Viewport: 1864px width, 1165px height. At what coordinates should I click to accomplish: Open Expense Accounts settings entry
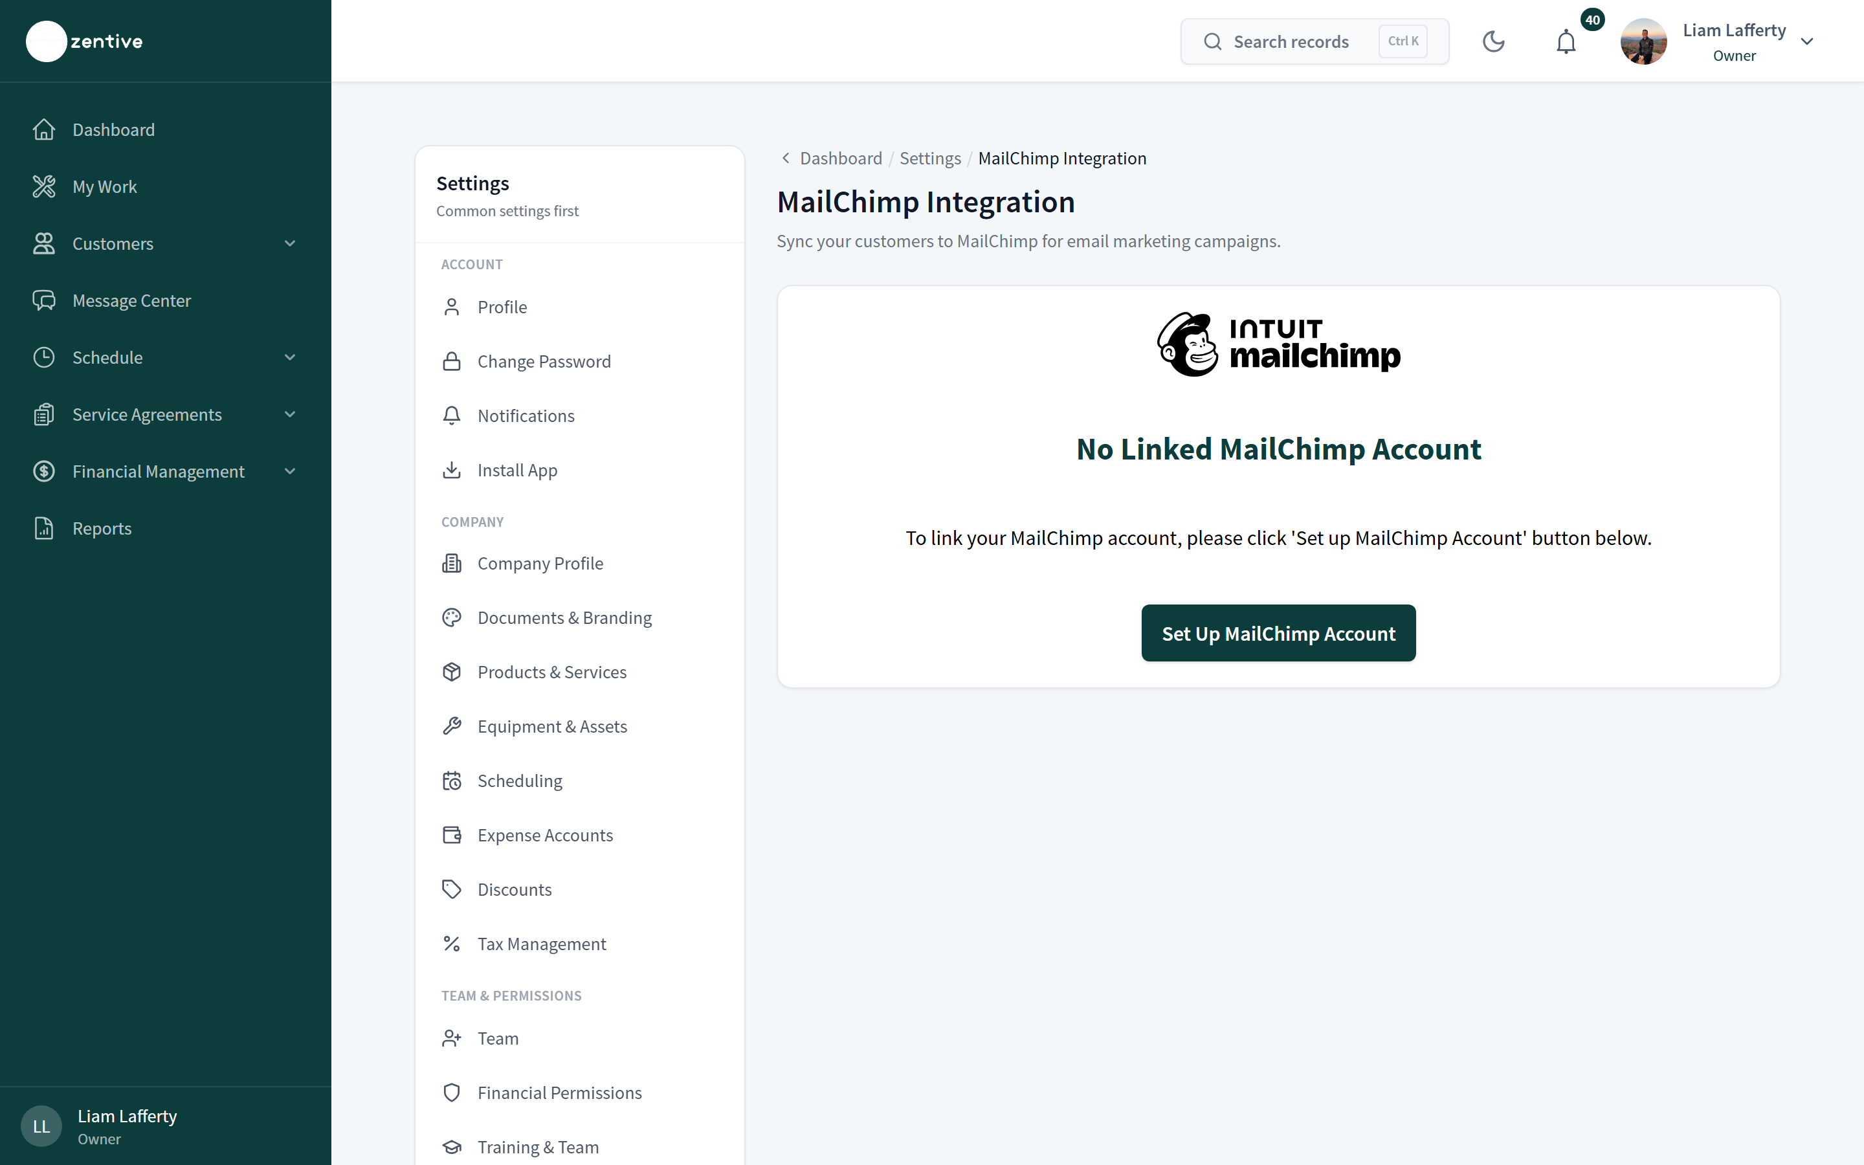(579, 835)
